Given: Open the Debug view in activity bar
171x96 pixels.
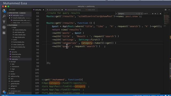Looking at the screenshot, I should point(4,27).
